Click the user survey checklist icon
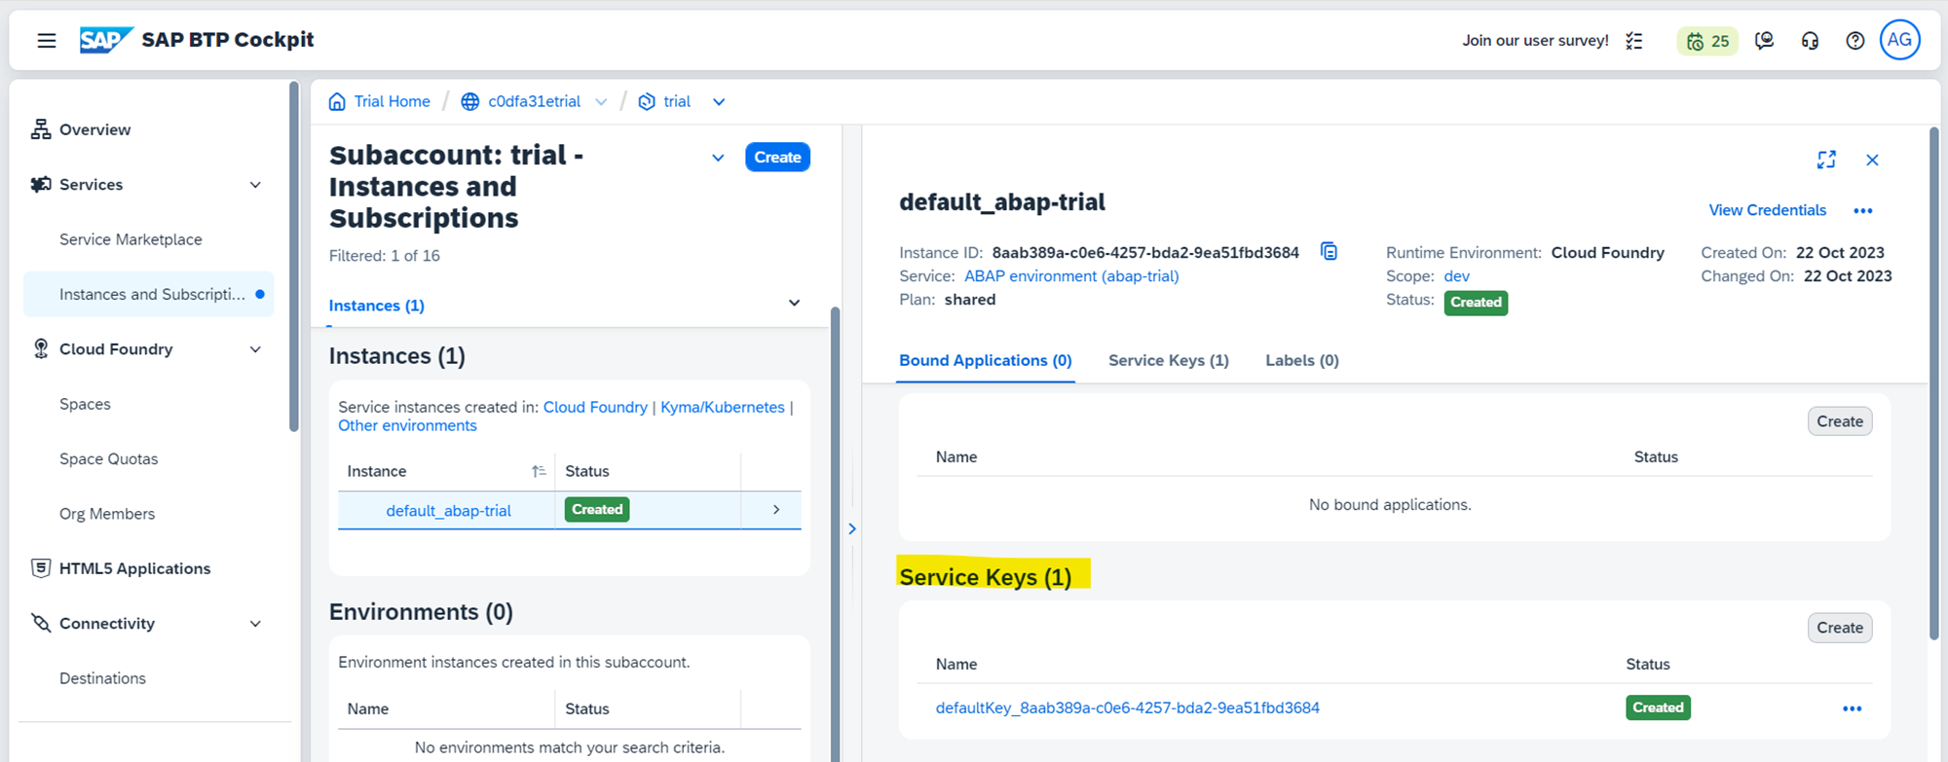 click(1634, 41)
